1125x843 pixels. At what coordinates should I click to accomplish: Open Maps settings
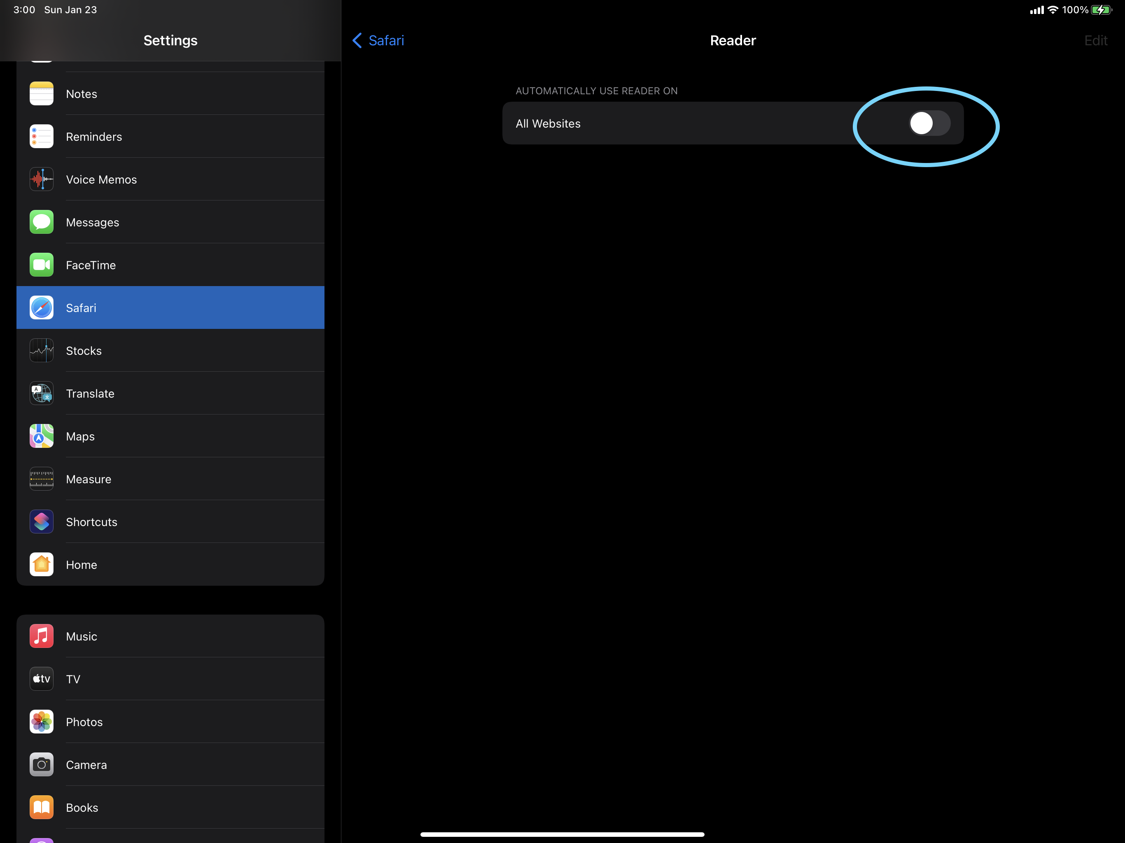(x=170, y=436)
